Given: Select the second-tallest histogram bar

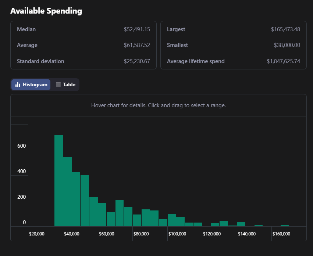Looking at the screenshot, I should pyautogui.click(x=67, y=191).
